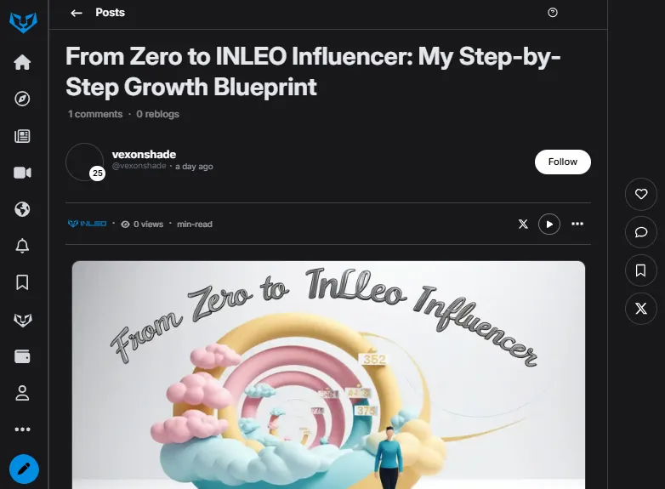The width and height of the screenshot is (665, 489).
Task: Open the sidebar Premium lion icon
Action: click(22, 320)
